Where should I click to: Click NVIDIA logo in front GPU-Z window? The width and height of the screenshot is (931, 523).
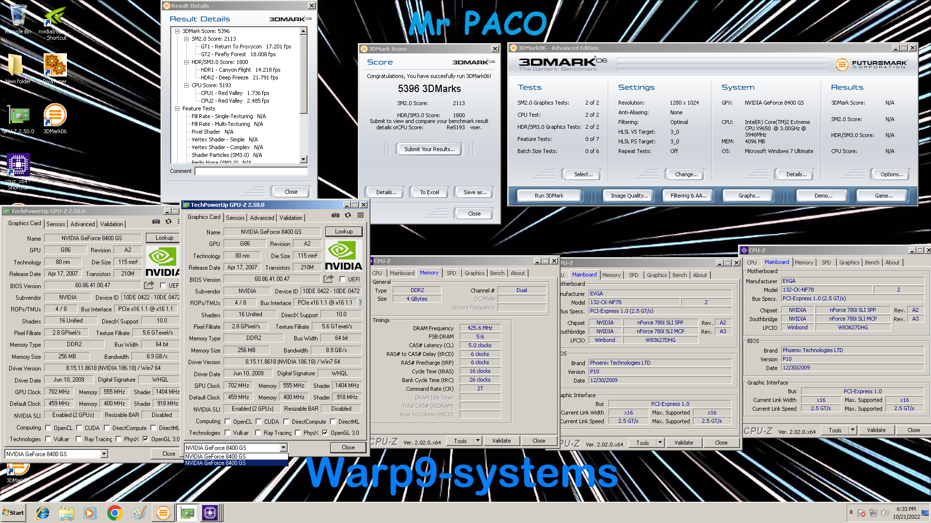click(343, 255)
